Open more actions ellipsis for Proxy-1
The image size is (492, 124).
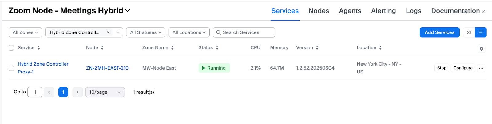pos(481,68)
